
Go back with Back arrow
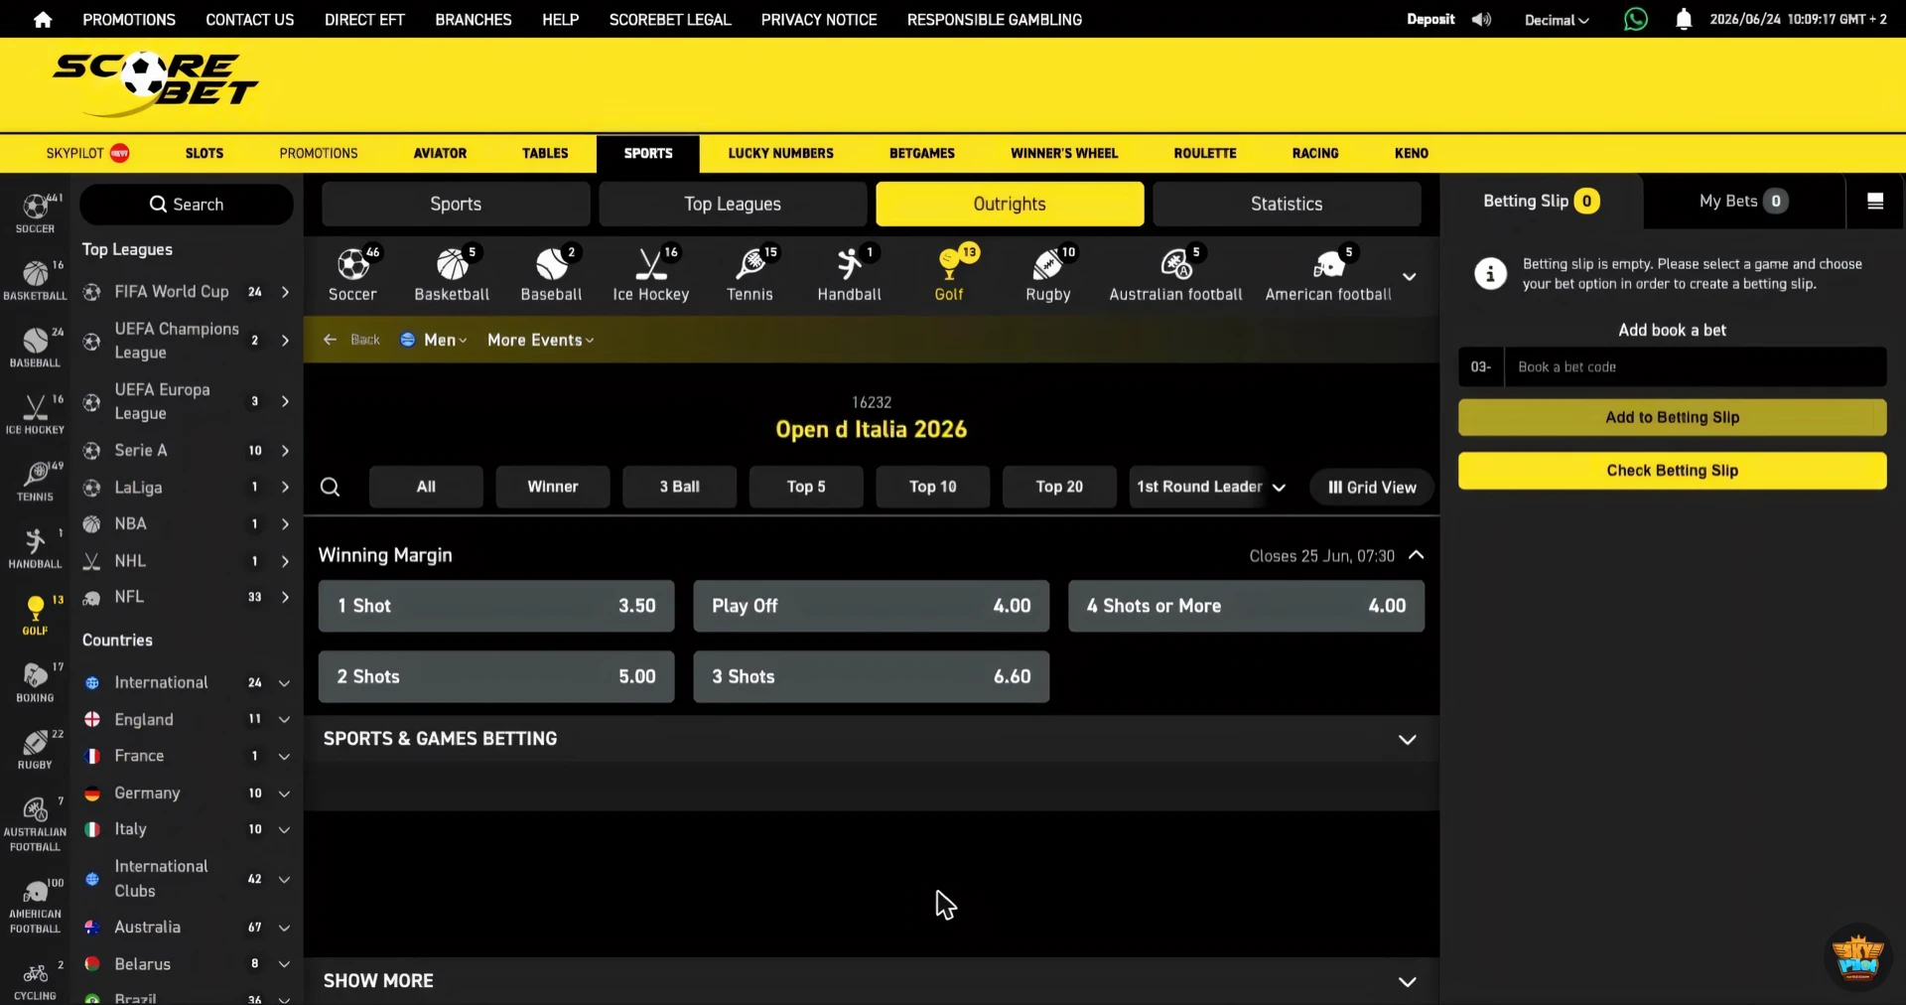coord(352,340)
